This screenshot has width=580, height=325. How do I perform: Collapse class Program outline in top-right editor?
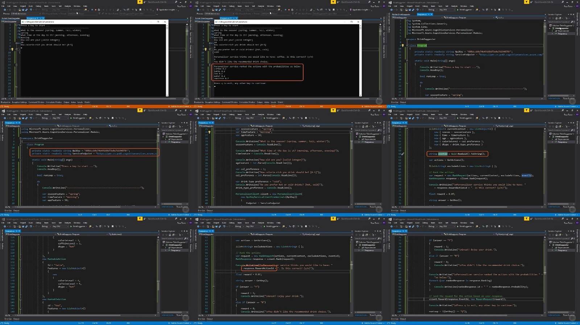pyautogui.click(x=407, y=46)
